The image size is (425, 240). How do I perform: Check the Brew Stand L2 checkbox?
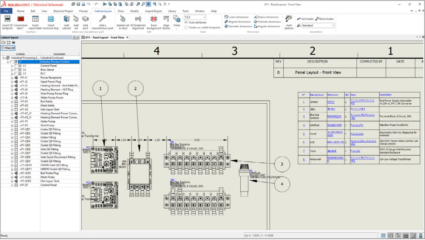[x=16, y=70]
